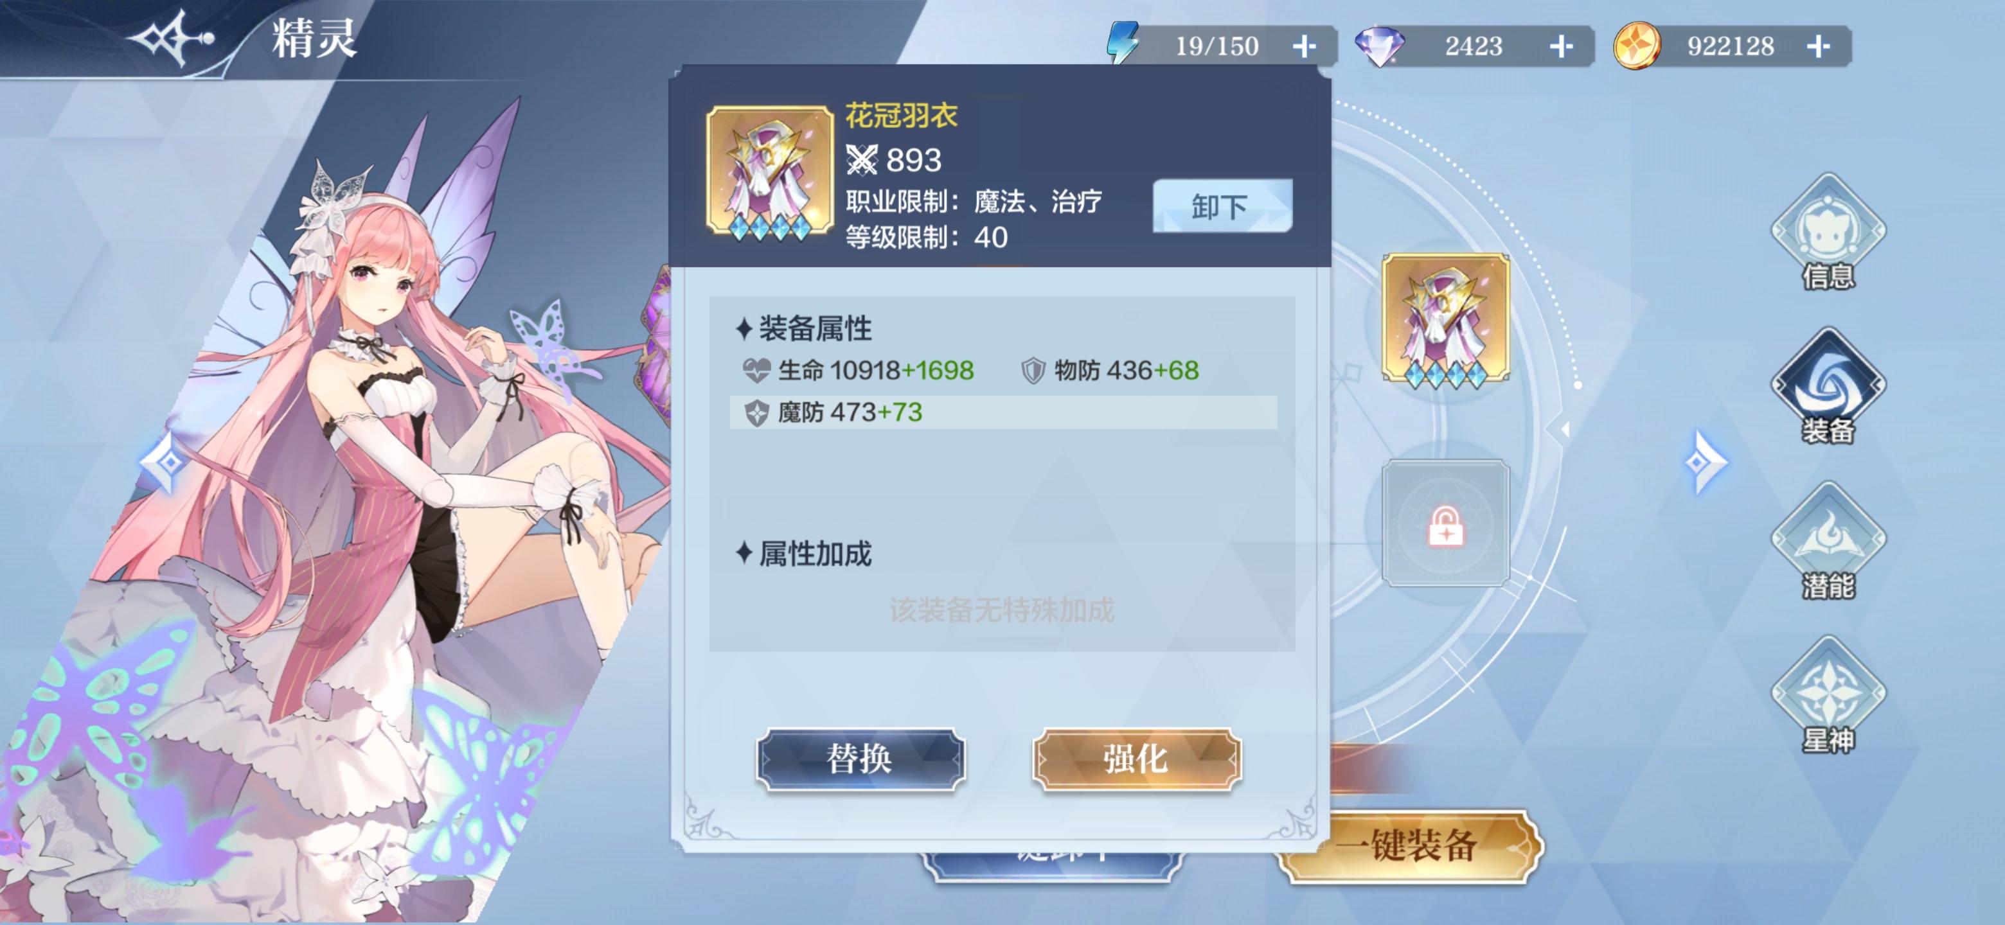This screenshot has height=925, width=2005.
Task: Add diamonds with the plus button
Action: click(1560, 46)
